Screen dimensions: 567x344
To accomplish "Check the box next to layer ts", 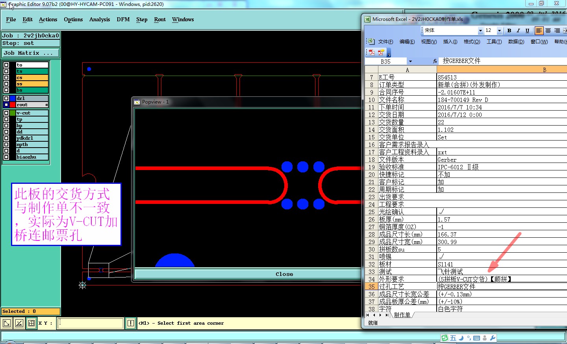I will 6,71.
